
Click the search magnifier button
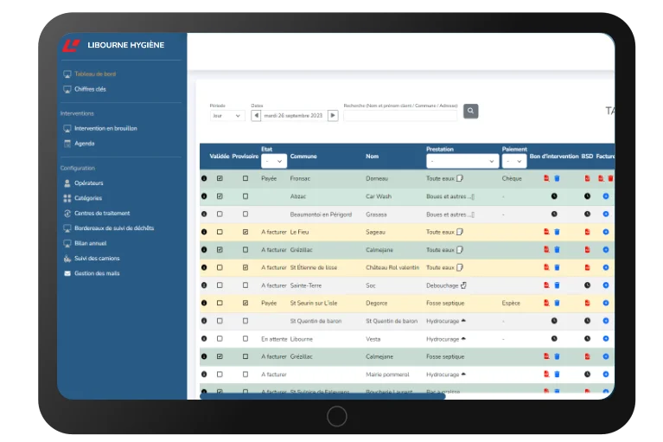point(470,112)
